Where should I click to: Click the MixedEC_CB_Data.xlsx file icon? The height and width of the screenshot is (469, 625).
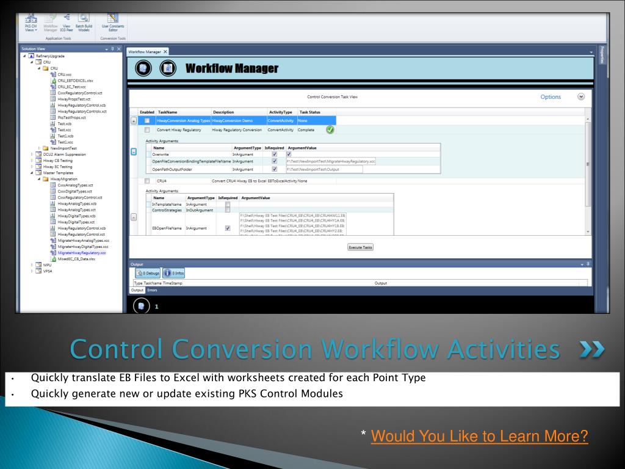pos(52,259)
